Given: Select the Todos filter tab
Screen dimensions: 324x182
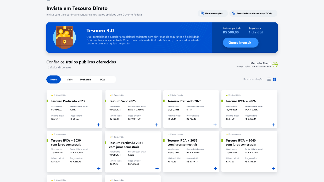Looking at the screenshot, I should click(x=53, y=80).
